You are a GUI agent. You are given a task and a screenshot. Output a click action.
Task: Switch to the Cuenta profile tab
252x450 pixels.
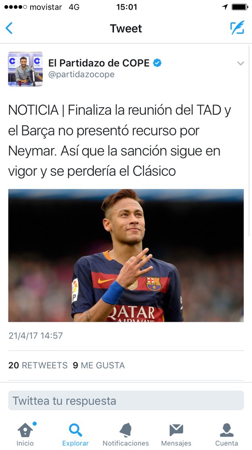227,434
